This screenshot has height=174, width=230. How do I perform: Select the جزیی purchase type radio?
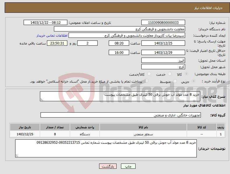coord(194,81)
